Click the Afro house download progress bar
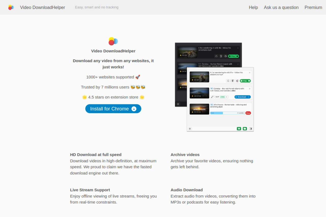This screenshot has width=326, height=217. 228,113
